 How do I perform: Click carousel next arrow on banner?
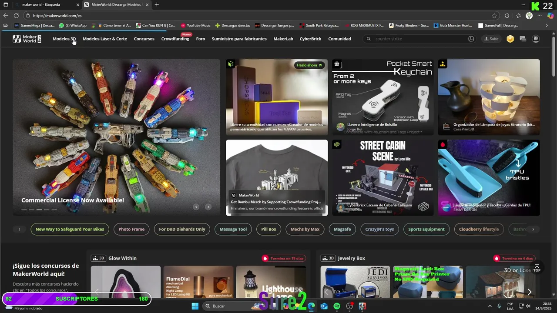click(x=208, y=207)
